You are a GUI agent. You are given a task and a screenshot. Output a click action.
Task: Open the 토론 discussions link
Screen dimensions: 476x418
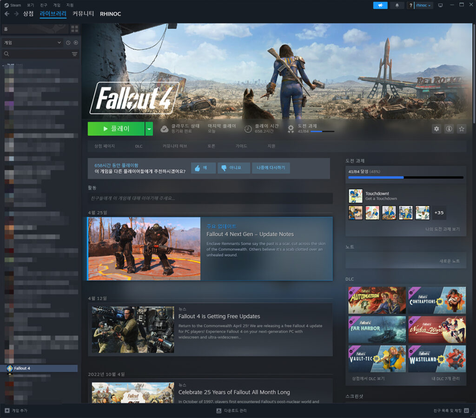(212, 146)
